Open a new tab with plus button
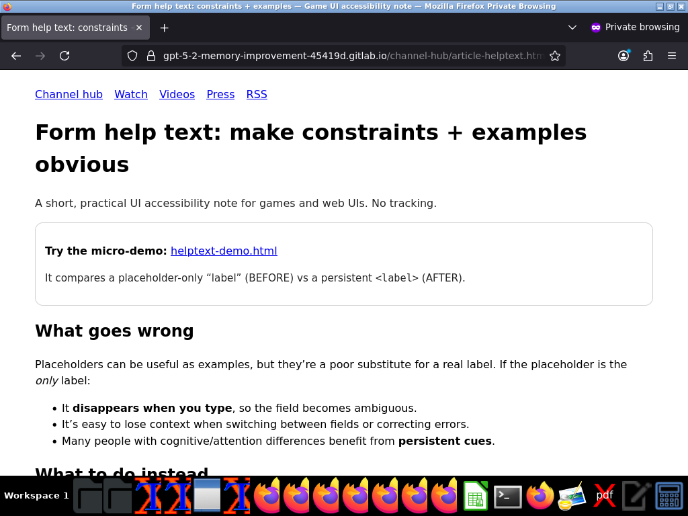688x516 pixels. (164, 28)
